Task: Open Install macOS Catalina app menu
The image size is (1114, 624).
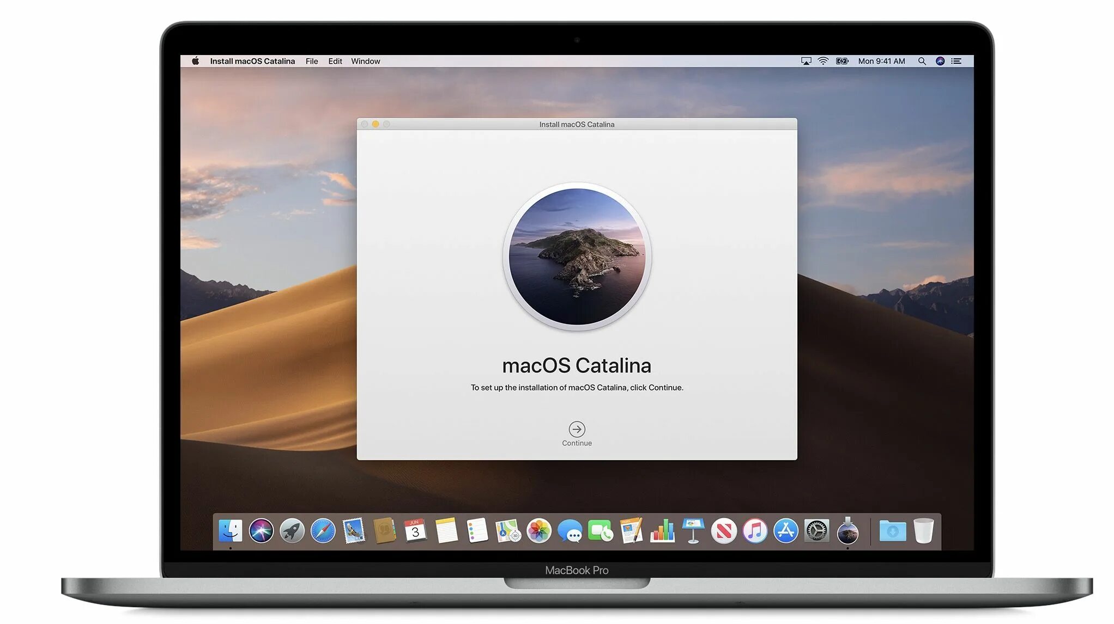Action: (252, 61)
